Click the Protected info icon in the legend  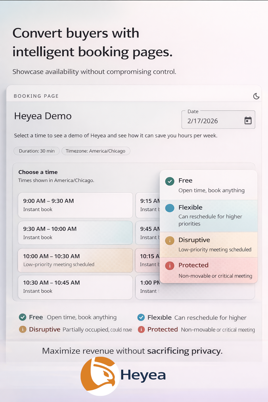pos(141,330)
